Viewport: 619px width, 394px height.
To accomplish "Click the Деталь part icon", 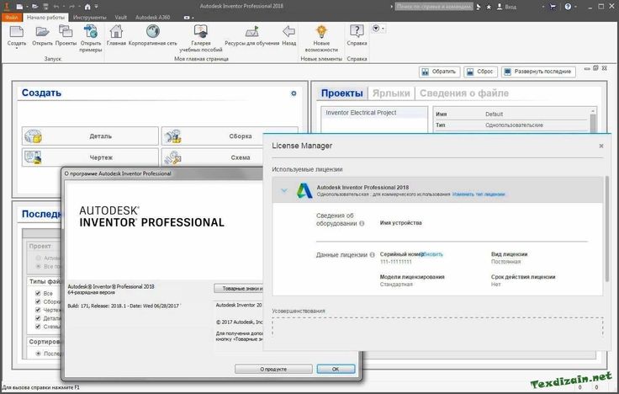I will 33,136.
